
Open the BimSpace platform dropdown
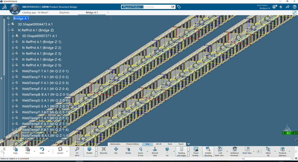click(265, 8)
